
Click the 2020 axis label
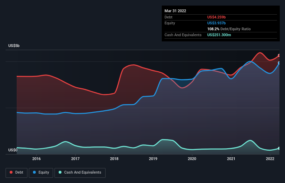pyautogui.click(x=192, y=159)
